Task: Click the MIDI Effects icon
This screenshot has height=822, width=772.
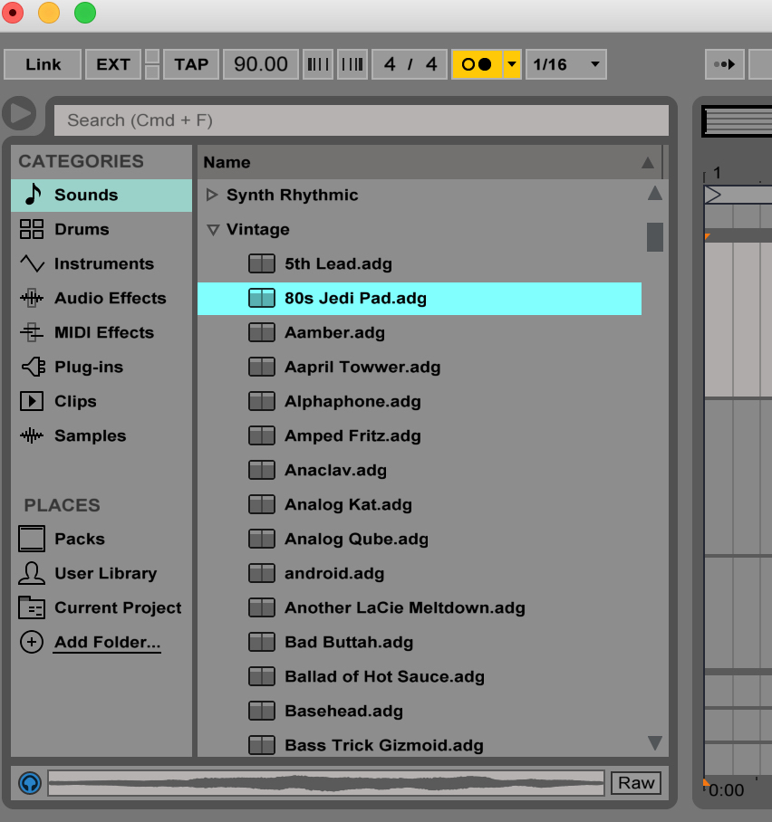Action: (x=32, y=332)
